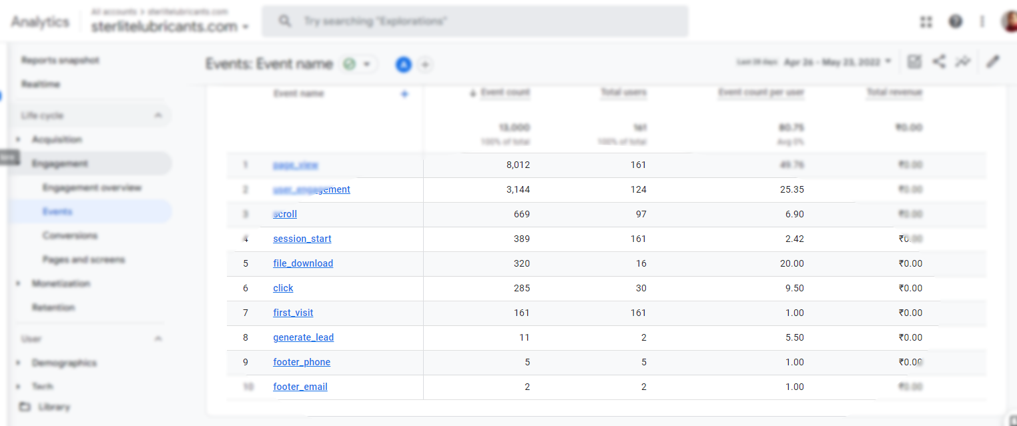Open Reports snapshot
Viewport: 1017px width, 426px height.
point(60,60)
